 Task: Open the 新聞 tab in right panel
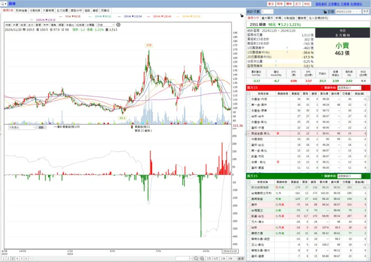point(278,18)
